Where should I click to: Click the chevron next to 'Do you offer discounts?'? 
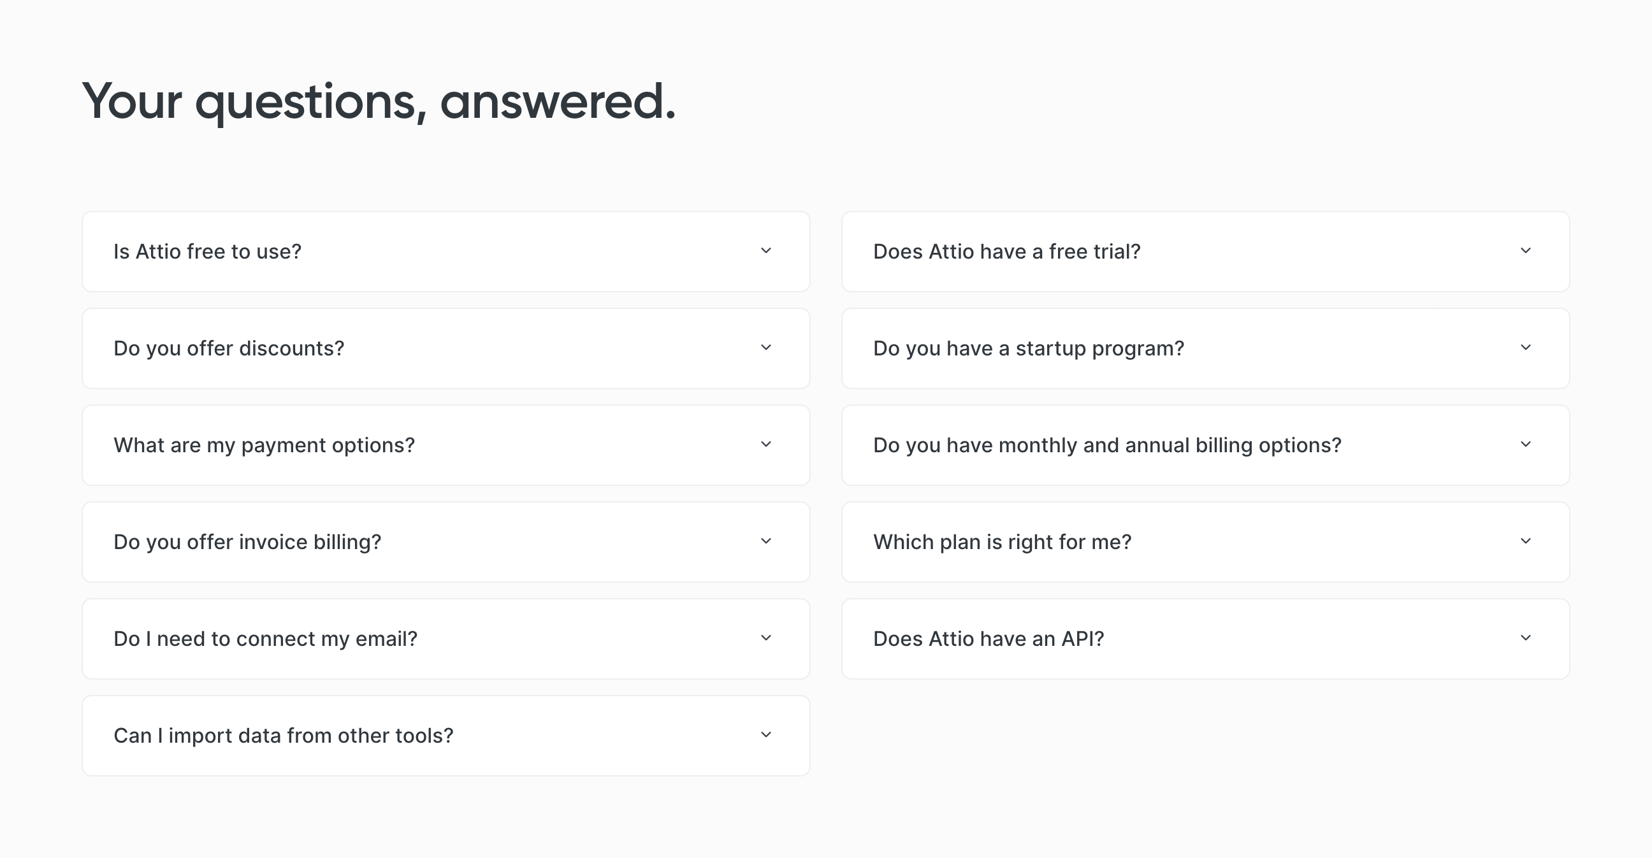(765, 348)
